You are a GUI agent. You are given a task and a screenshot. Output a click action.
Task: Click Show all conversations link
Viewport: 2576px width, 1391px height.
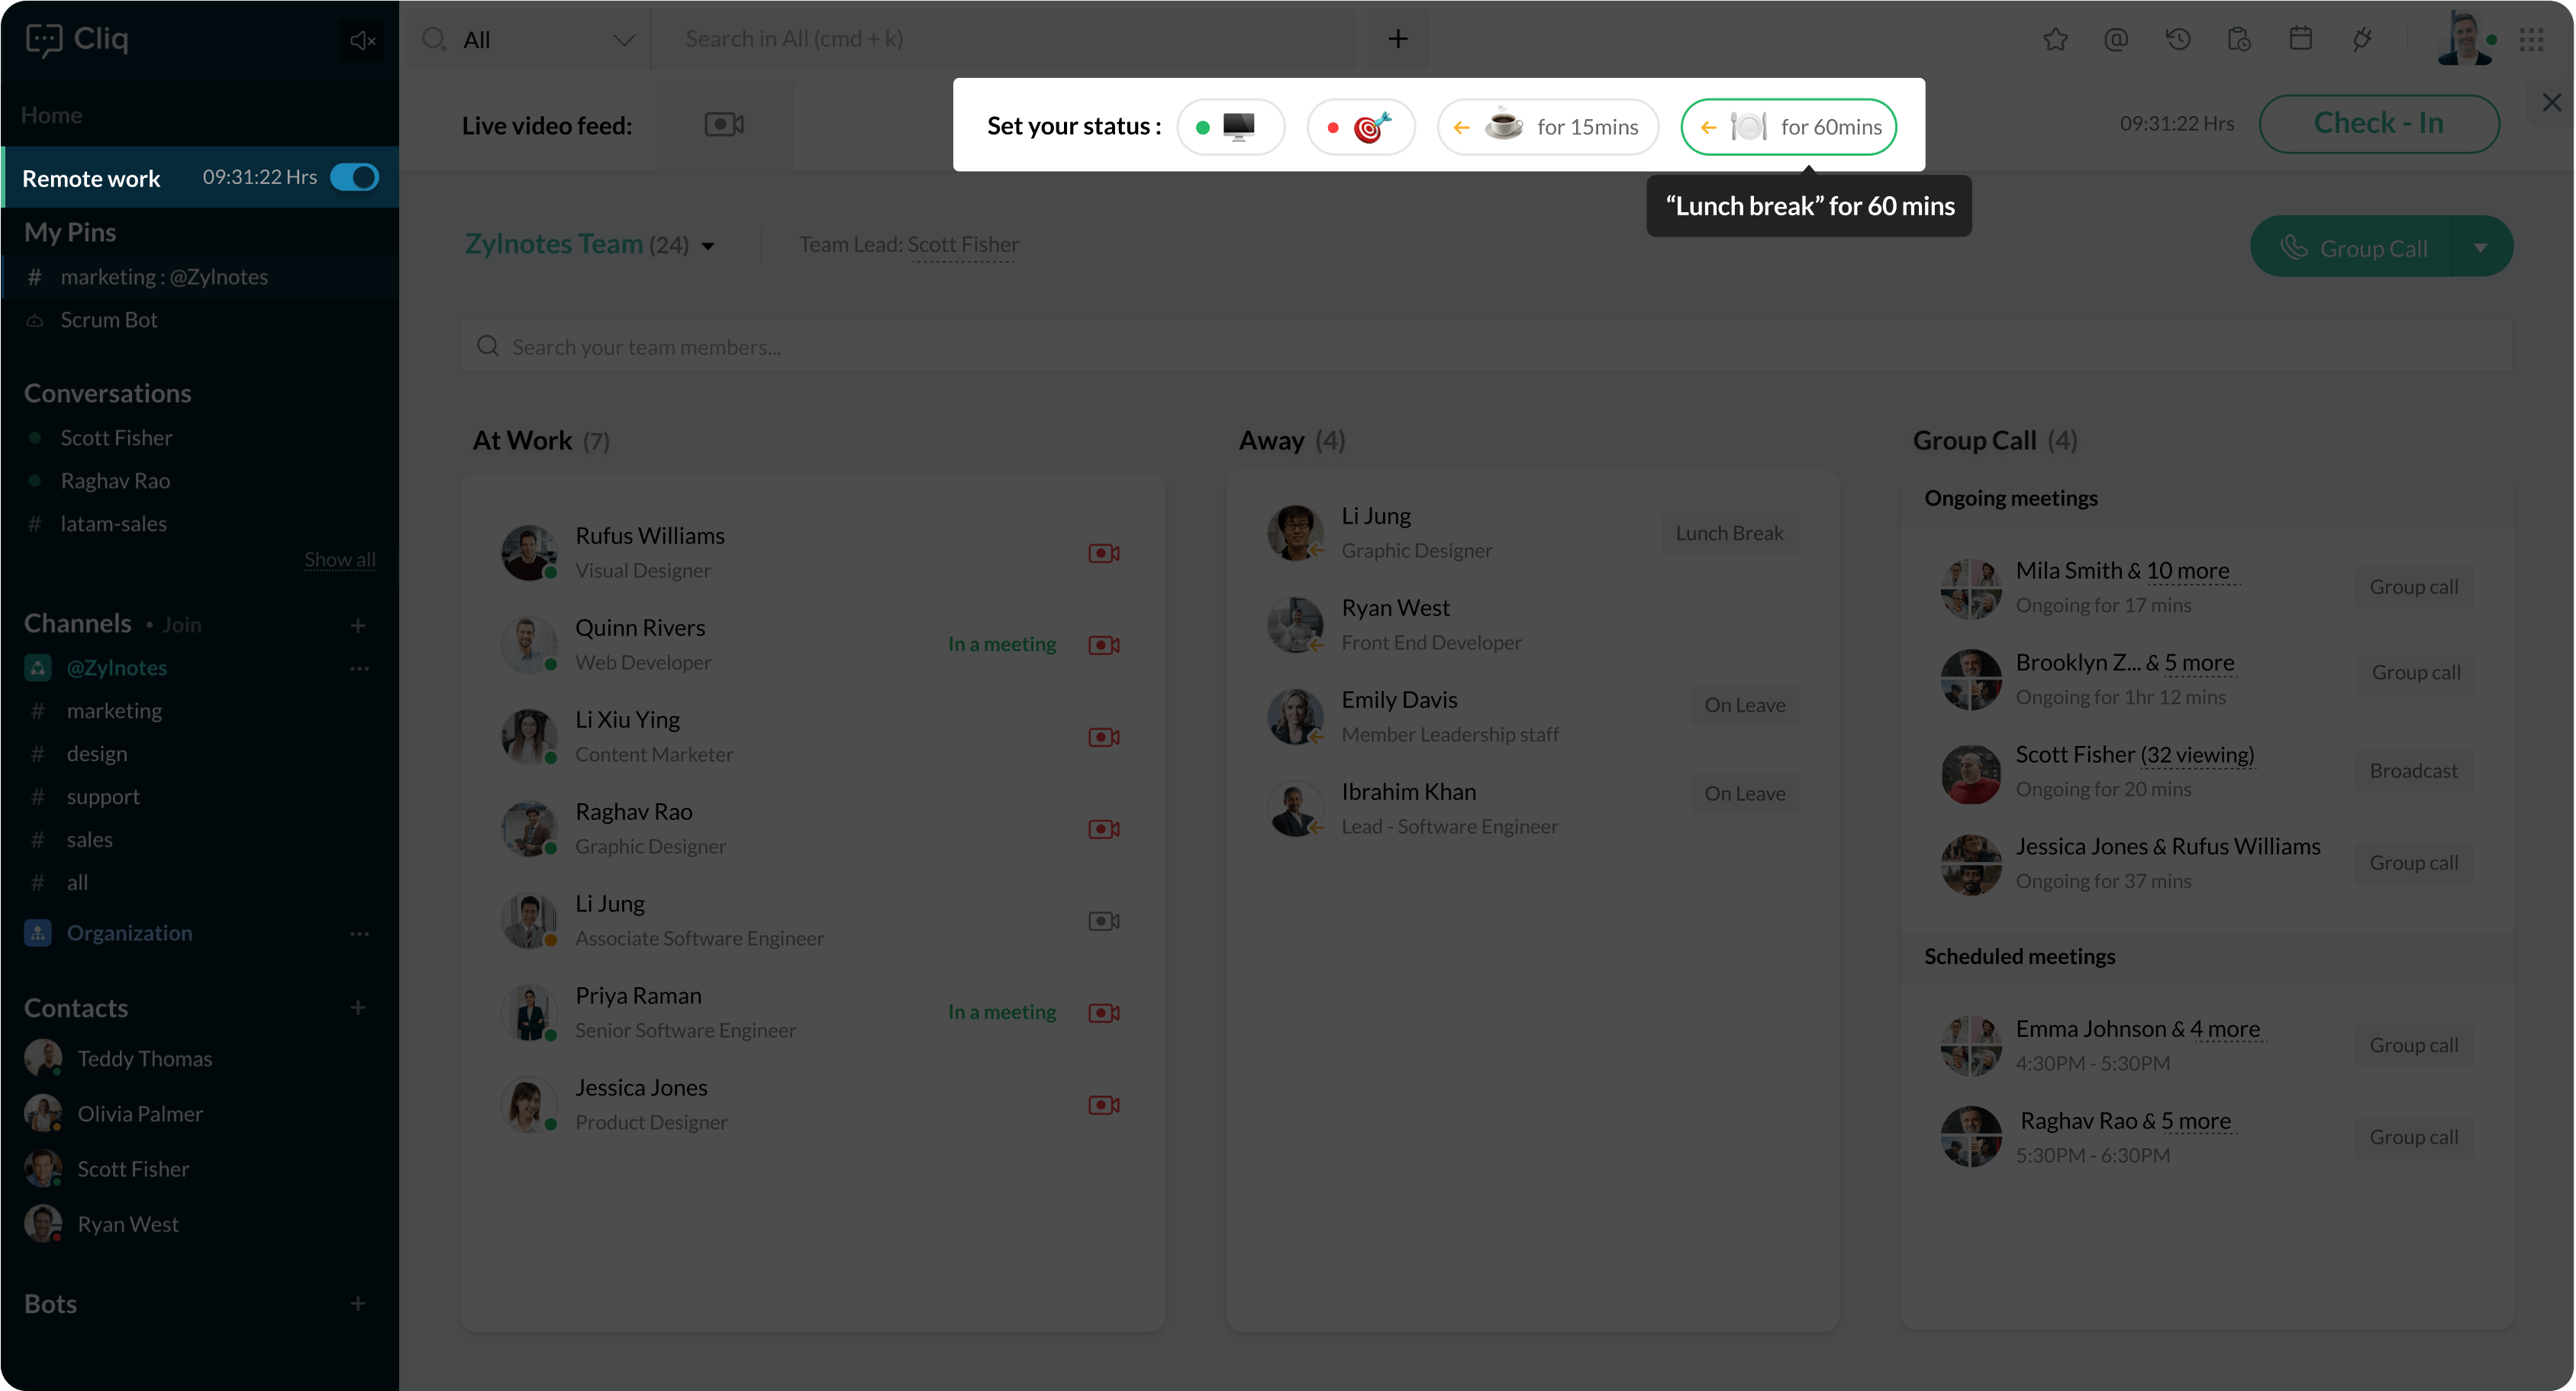[x=340, y=560]
